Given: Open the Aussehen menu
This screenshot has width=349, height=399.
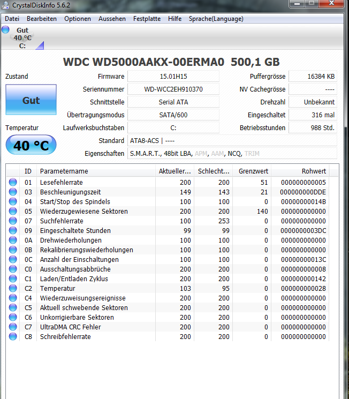Looking at the screenshot, I should 112,19.
